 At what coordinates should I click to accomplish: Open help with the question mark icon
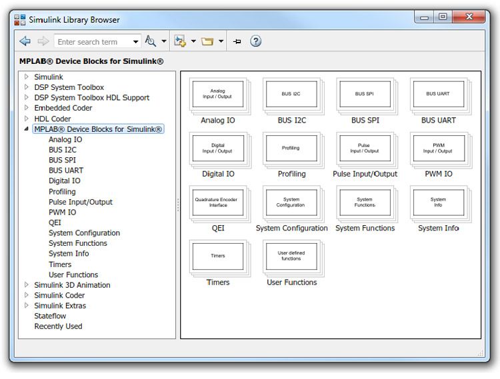(255, 41)
